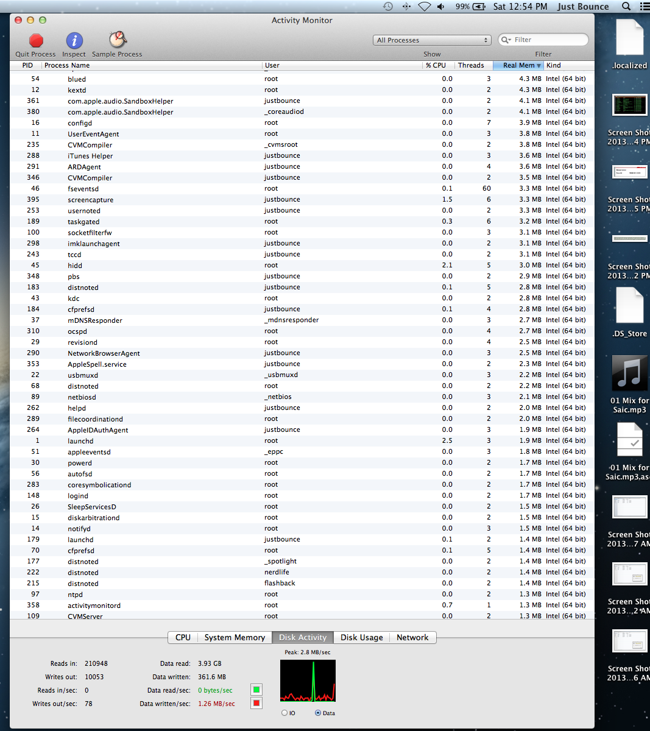Select the taskgated process row

(302, 221)
